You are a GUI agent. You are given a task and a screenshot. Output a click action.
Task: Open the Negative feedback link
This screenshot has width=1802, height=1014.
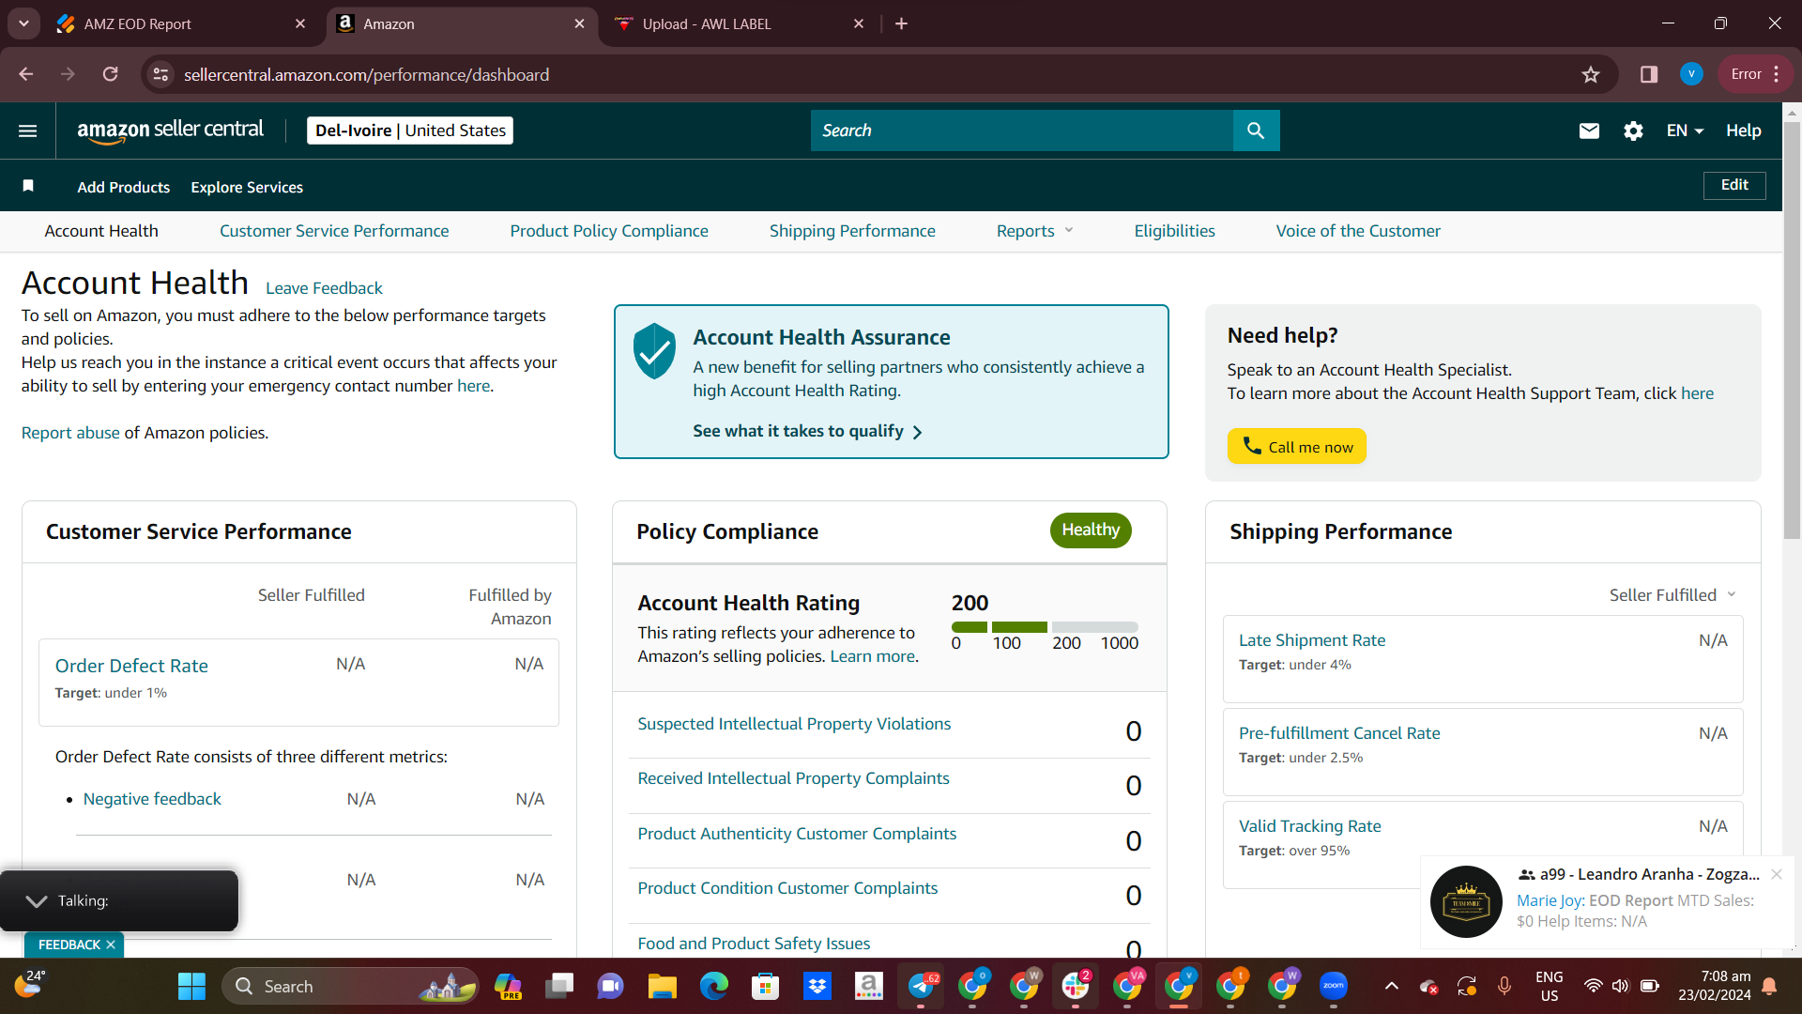(152, 799)
